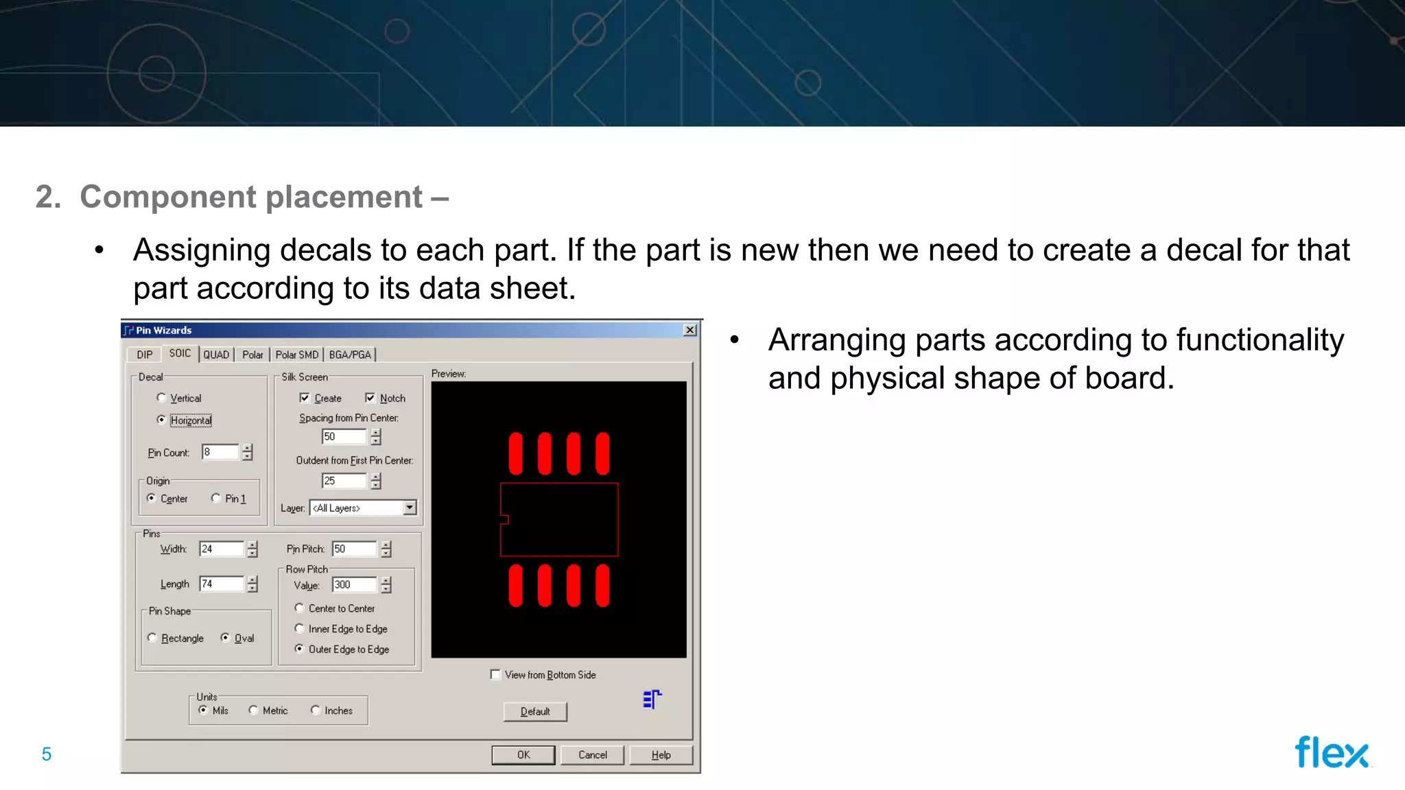
Task: Click the Spacing from Pin Center field
Action: click(345, 437)
